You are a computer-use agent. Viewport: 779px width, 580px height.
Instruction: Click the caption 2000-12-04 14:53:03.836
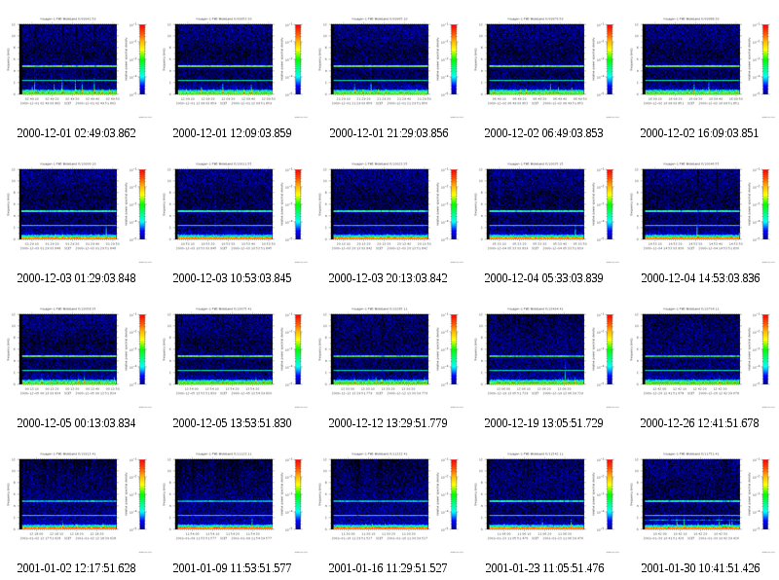pos(700,278)
